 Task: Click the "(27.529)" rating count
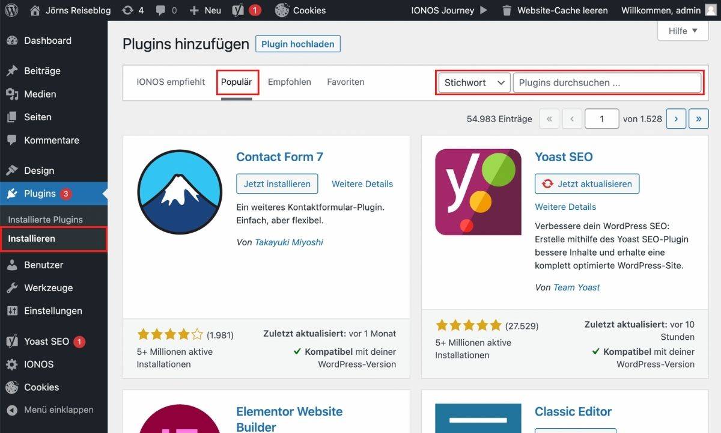[522, 326]
